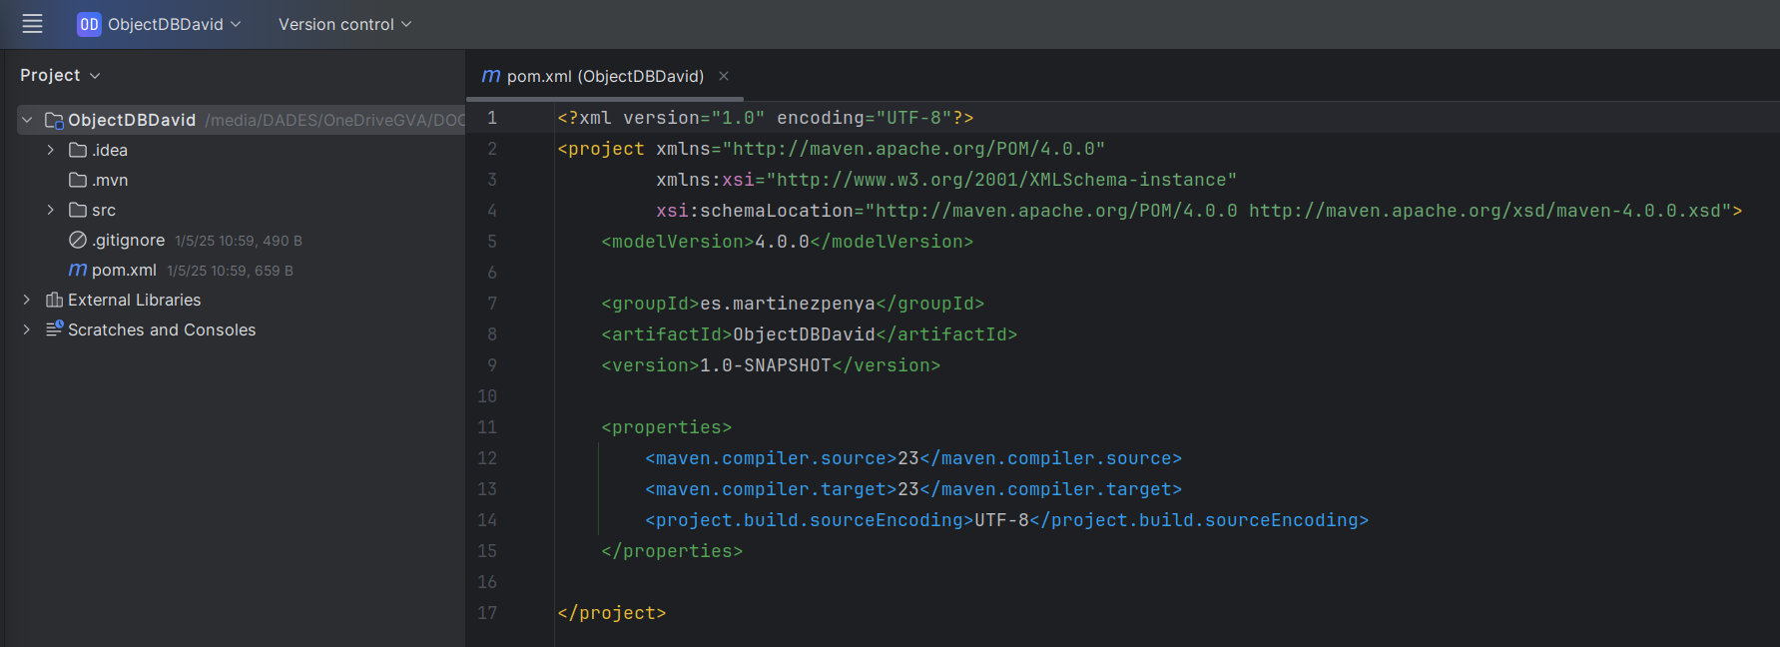
Task: Switch to the pom.xml editor tab
Action: [604, 76]
